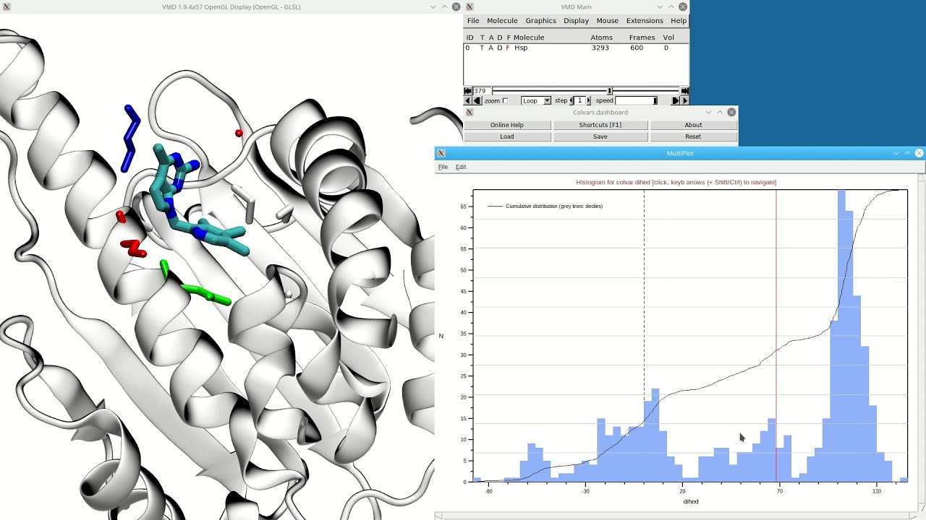Click the About button in Colvars dashboard
Image resolution: width=926 pixels, height=520 pixels.
693,125
